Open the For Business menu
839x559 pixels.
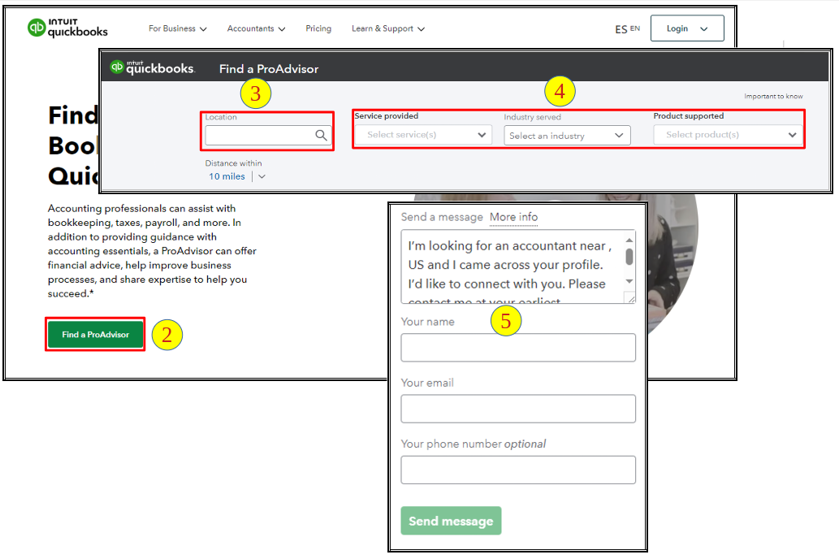(x=178, y=28)
